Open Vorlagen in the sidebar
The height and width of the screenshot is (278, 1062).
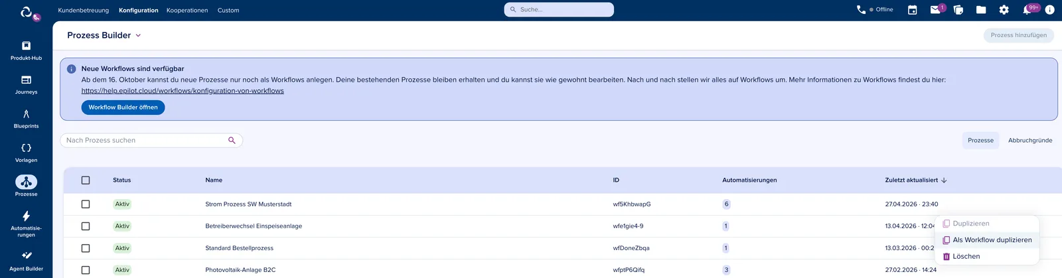[x=26, y=153]
